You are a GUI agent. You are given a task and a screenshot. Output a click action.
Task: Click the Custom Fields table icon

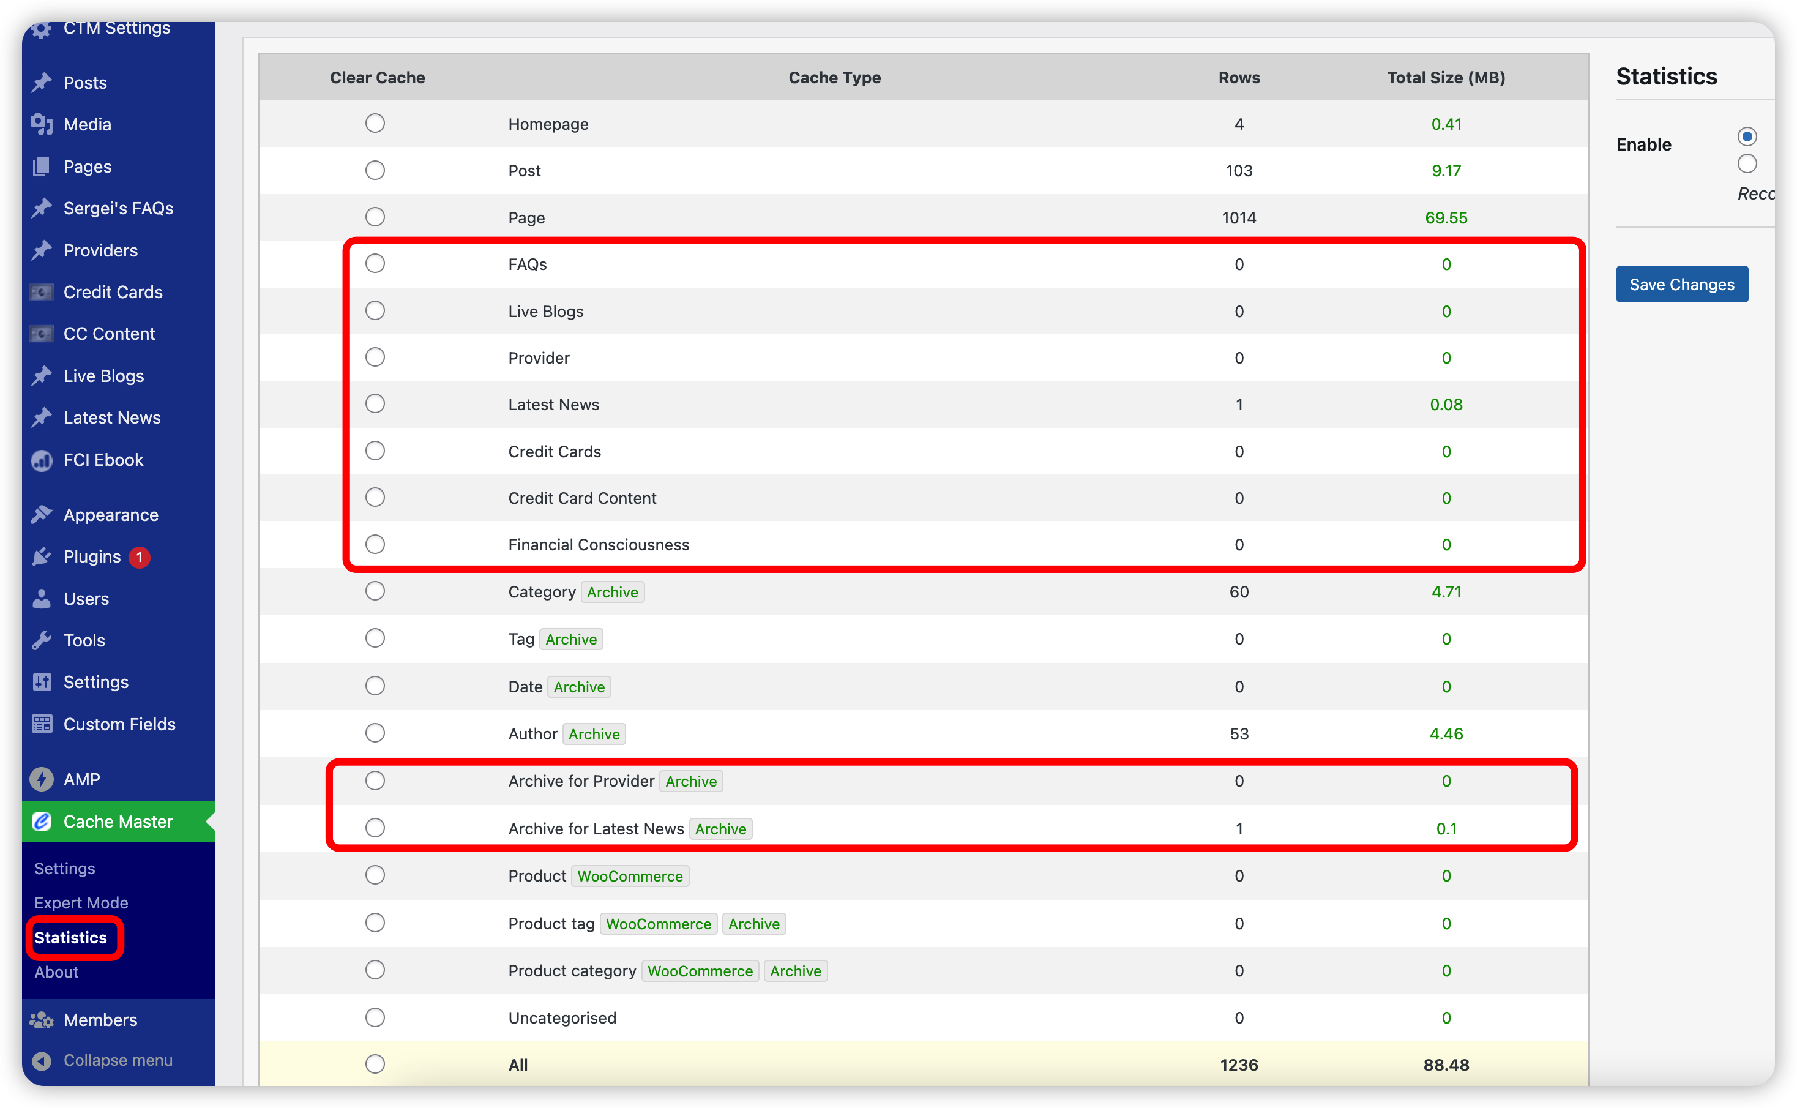[x=42, y=724]
